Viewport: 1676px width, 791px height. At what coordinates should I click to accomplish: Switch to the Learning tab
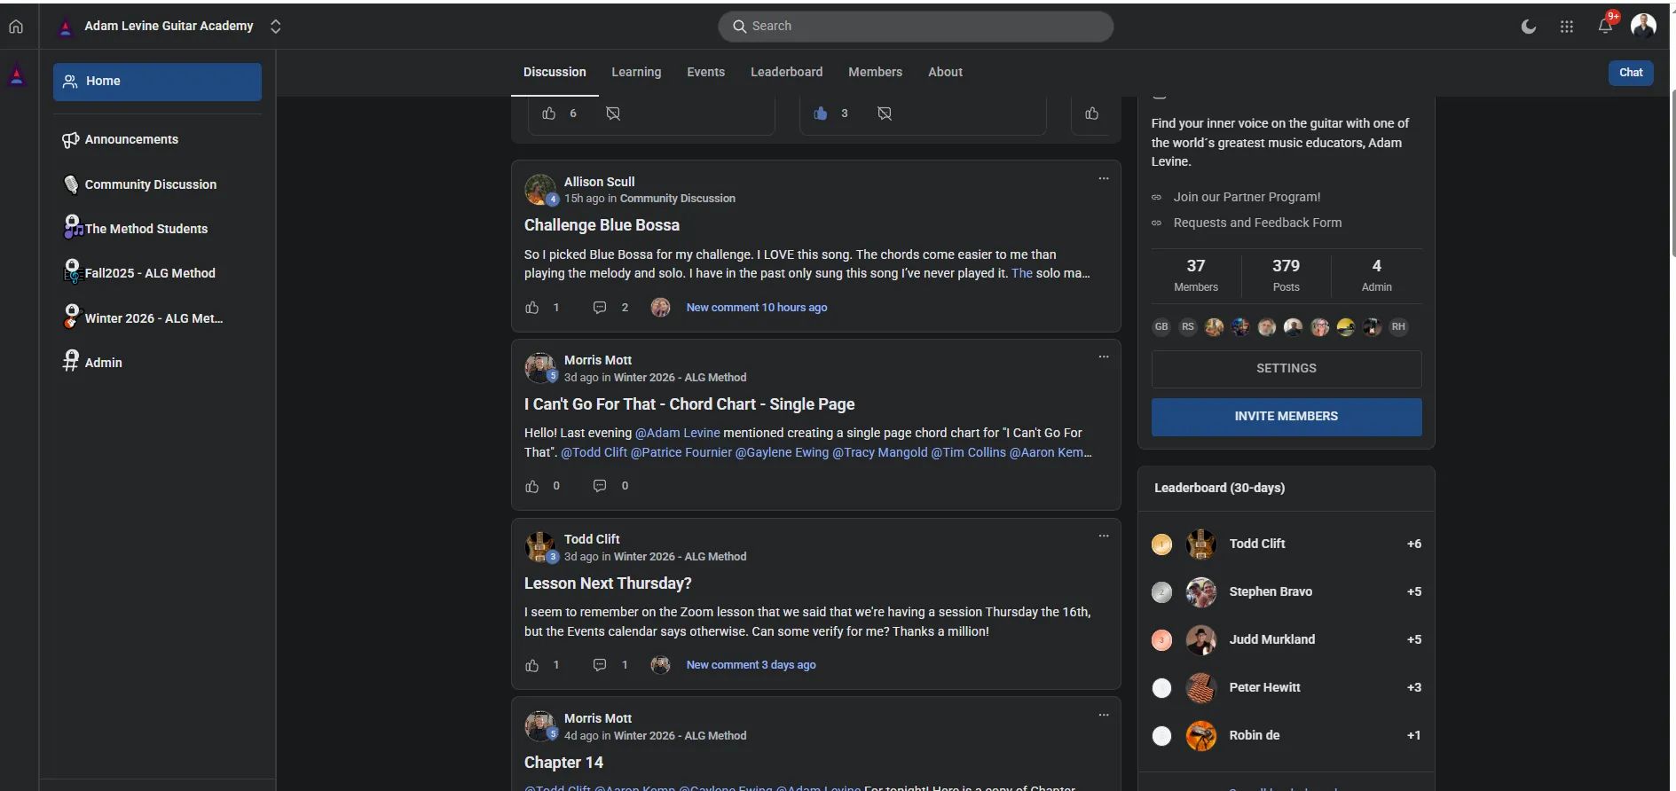(x=636, y=73)
